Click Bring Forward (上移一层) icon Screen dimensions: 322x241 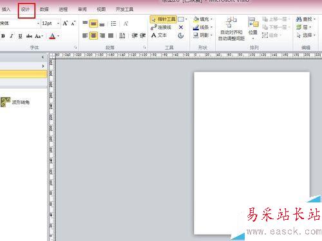coord(265,19)
